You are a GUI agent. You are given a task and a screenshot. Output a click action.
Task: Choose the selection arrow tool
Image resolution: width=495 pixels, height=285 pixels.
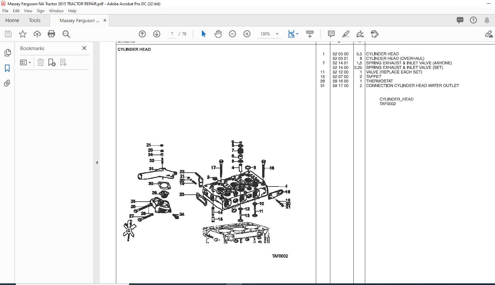(x=204, y=34)
